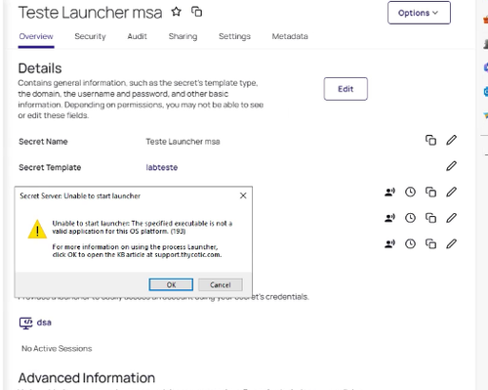Image resolution: width=488 pixels, height=390 pixels.
Task: Go to the Sharing tab
Action: tap(183, 36)
